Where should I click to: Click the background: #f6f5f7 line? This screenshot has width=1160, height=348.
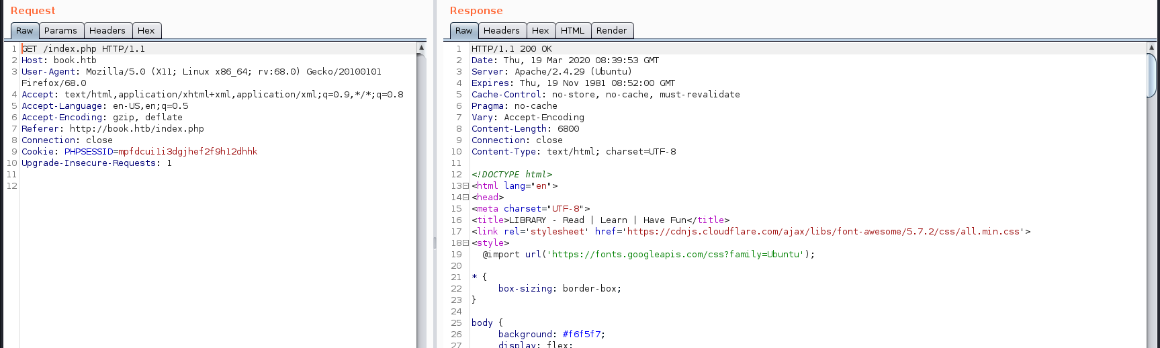click(551, 335)
